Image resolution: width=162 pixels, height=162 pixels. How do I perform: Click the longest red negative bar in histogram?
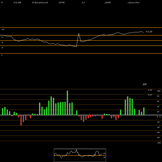point(21,120)
